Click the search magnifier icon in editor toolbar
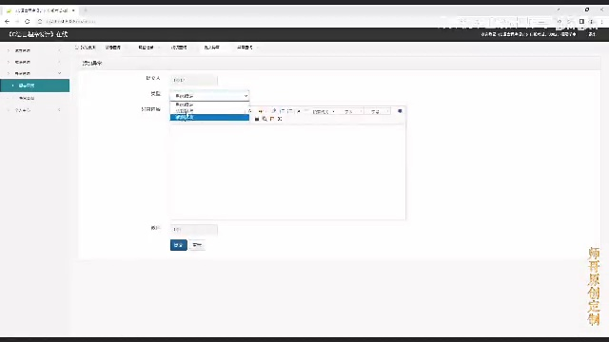Image resolution: width=609 pixels, height=342 pixels. [265, 119]
